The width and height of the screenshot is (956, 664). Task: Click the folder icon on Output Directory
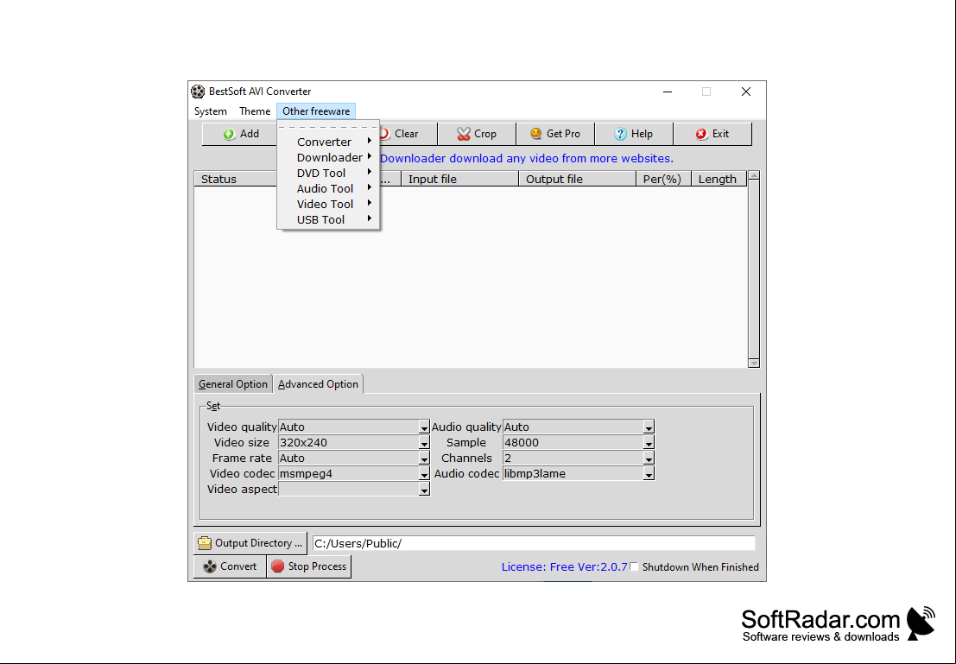205,543
